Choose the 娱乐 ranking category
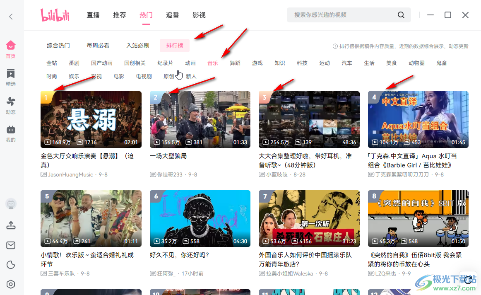This screenshot has width=481, height=295. 74,76
